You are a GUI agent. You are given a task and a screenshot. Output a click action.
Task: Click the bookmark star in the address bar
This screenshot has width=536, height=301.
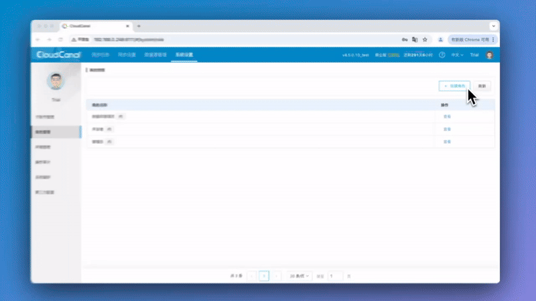425,39
